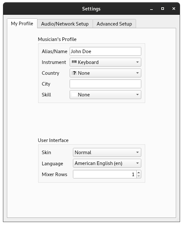This screenshot has height=225, width=183.
Task: Click the Mixer Rows number field
Action: point(105,174)
